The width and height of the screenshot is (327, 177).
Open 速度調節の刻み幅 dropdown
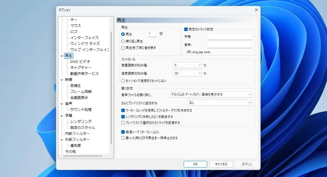[x=188, y=73]
